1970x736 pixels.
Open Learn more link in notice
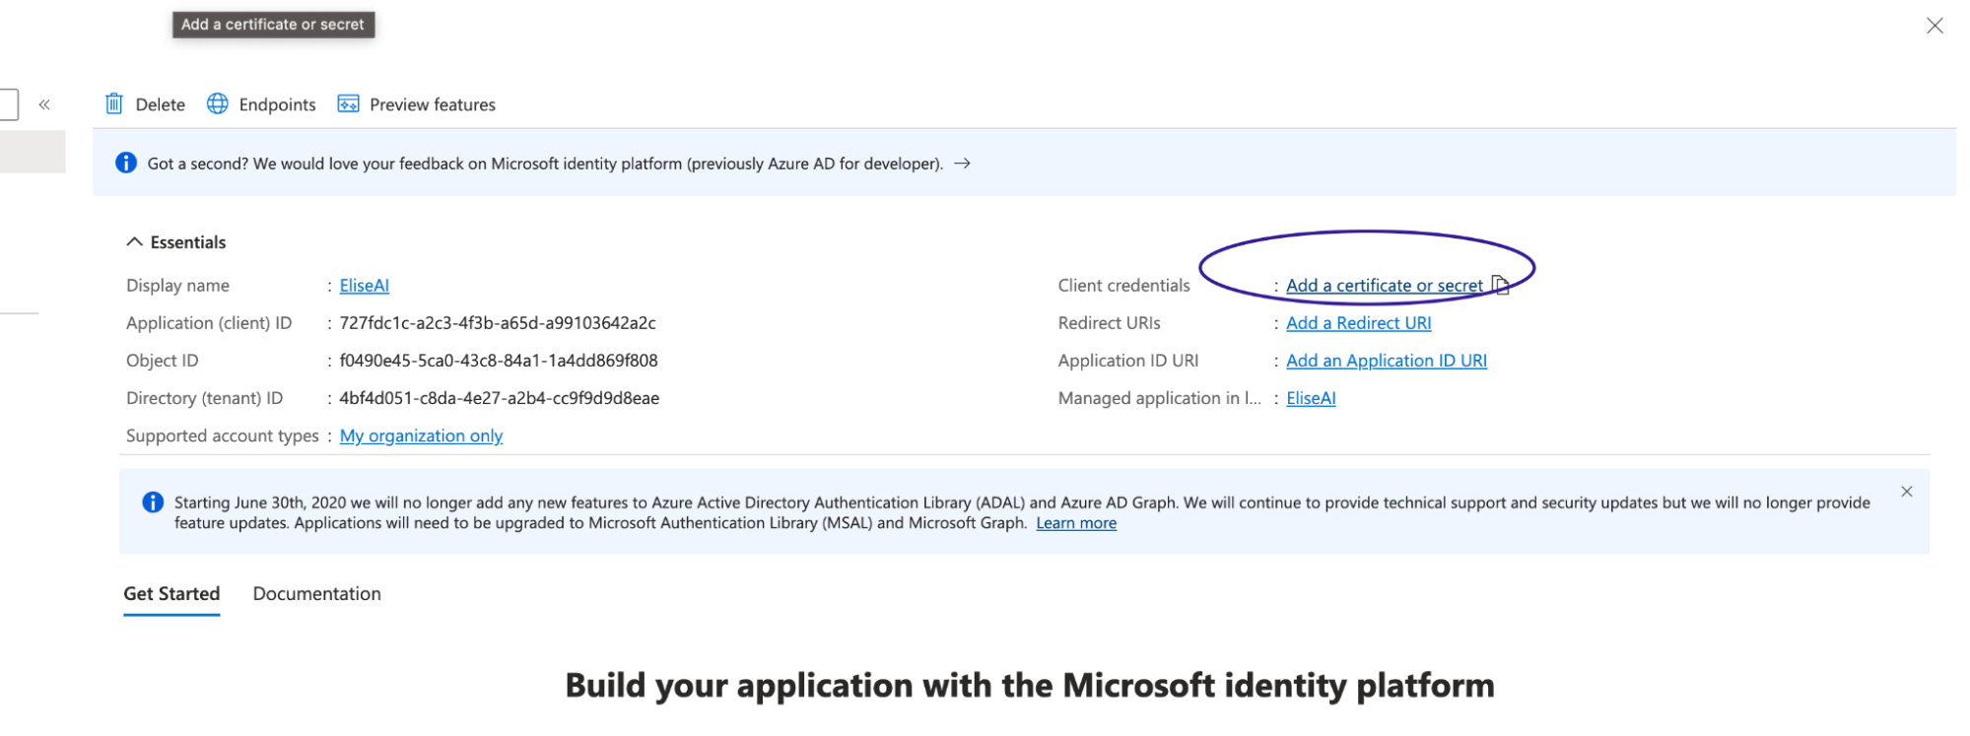point(1076,523)
